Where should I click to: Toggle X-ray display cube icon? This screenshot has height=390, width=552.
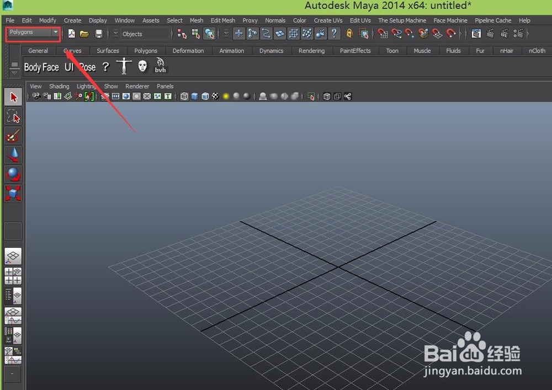pos(327,97)
